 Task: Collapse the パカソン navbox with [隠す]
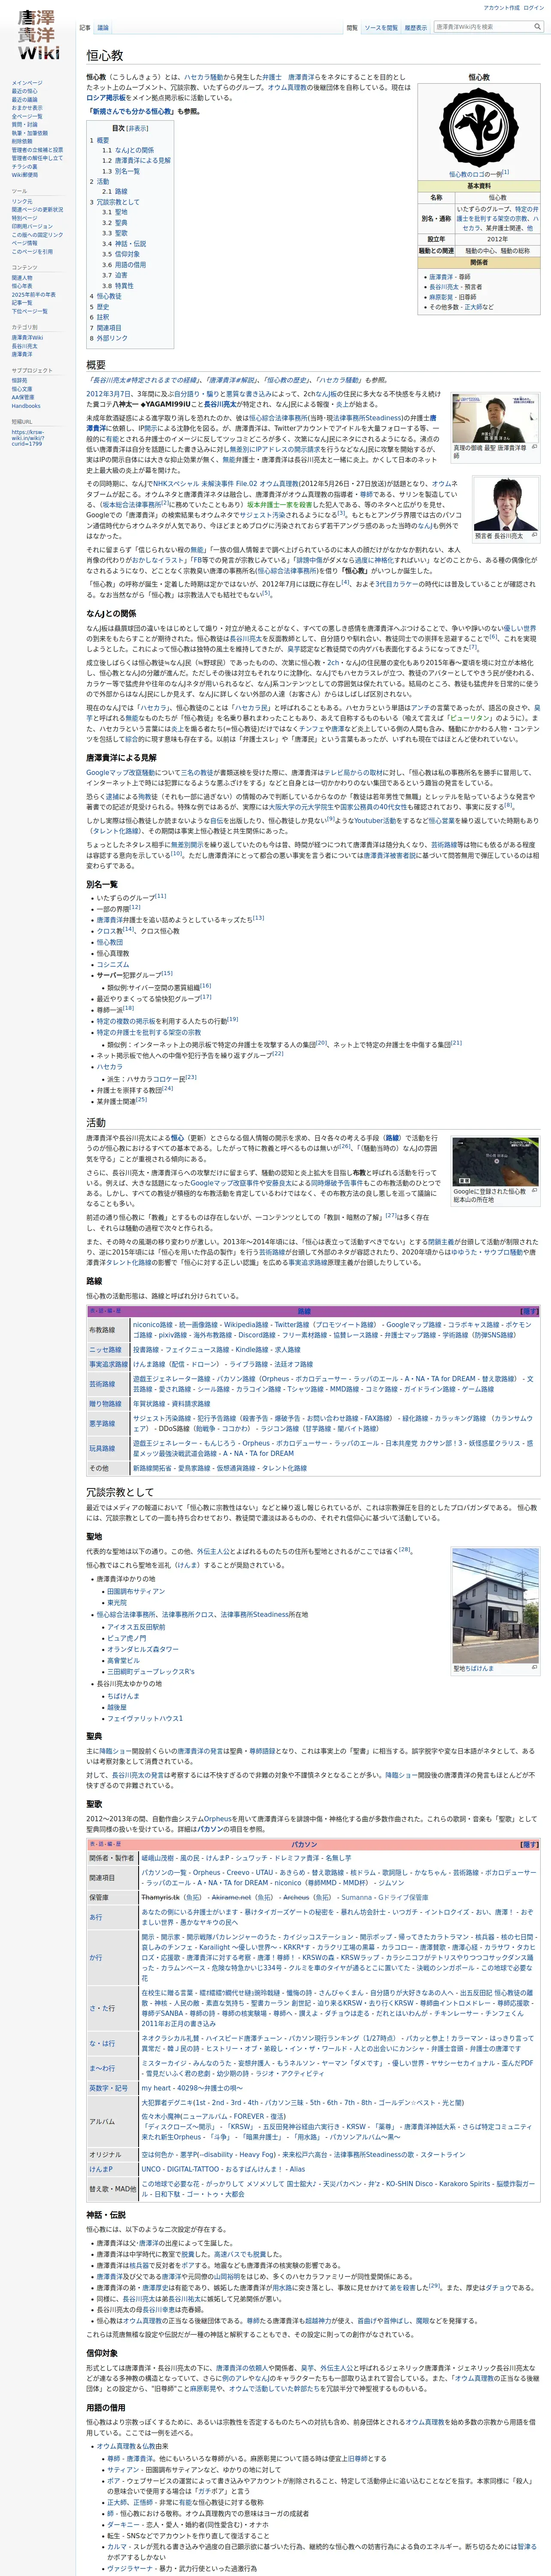click(529, 1845)
